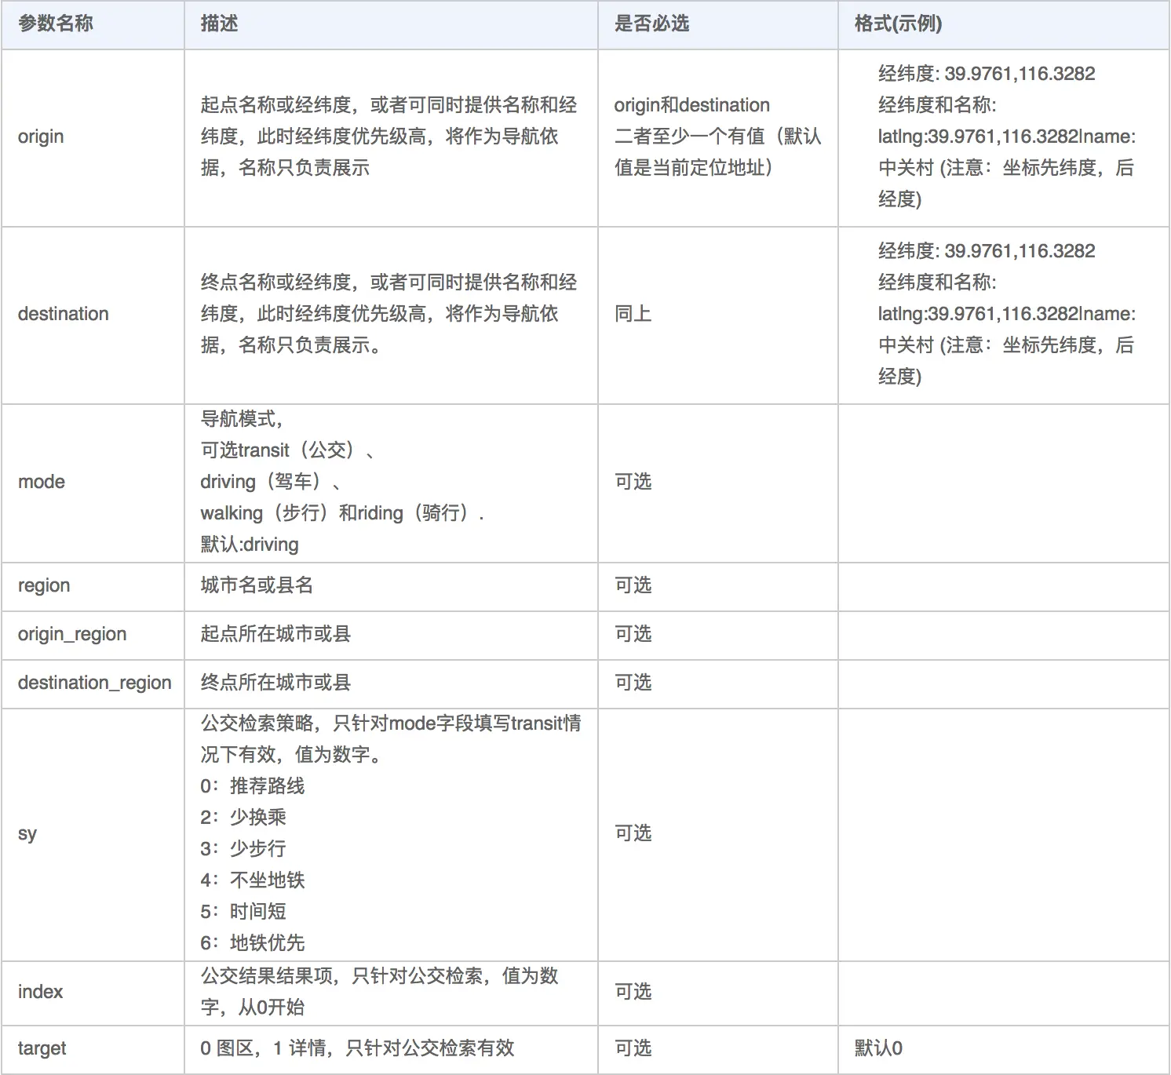
Task: Click the '2：少换乘' option text
Action: [243, 818]
